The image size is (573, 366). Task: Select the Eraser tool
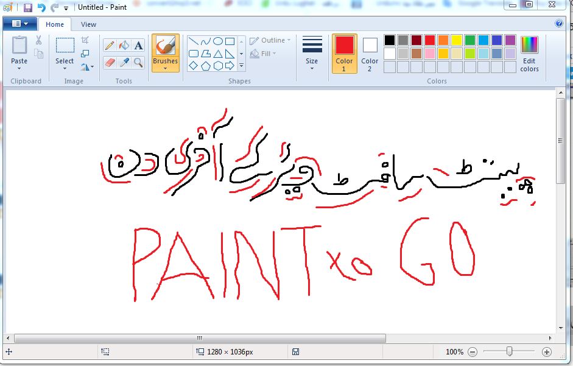coord(110,62)
